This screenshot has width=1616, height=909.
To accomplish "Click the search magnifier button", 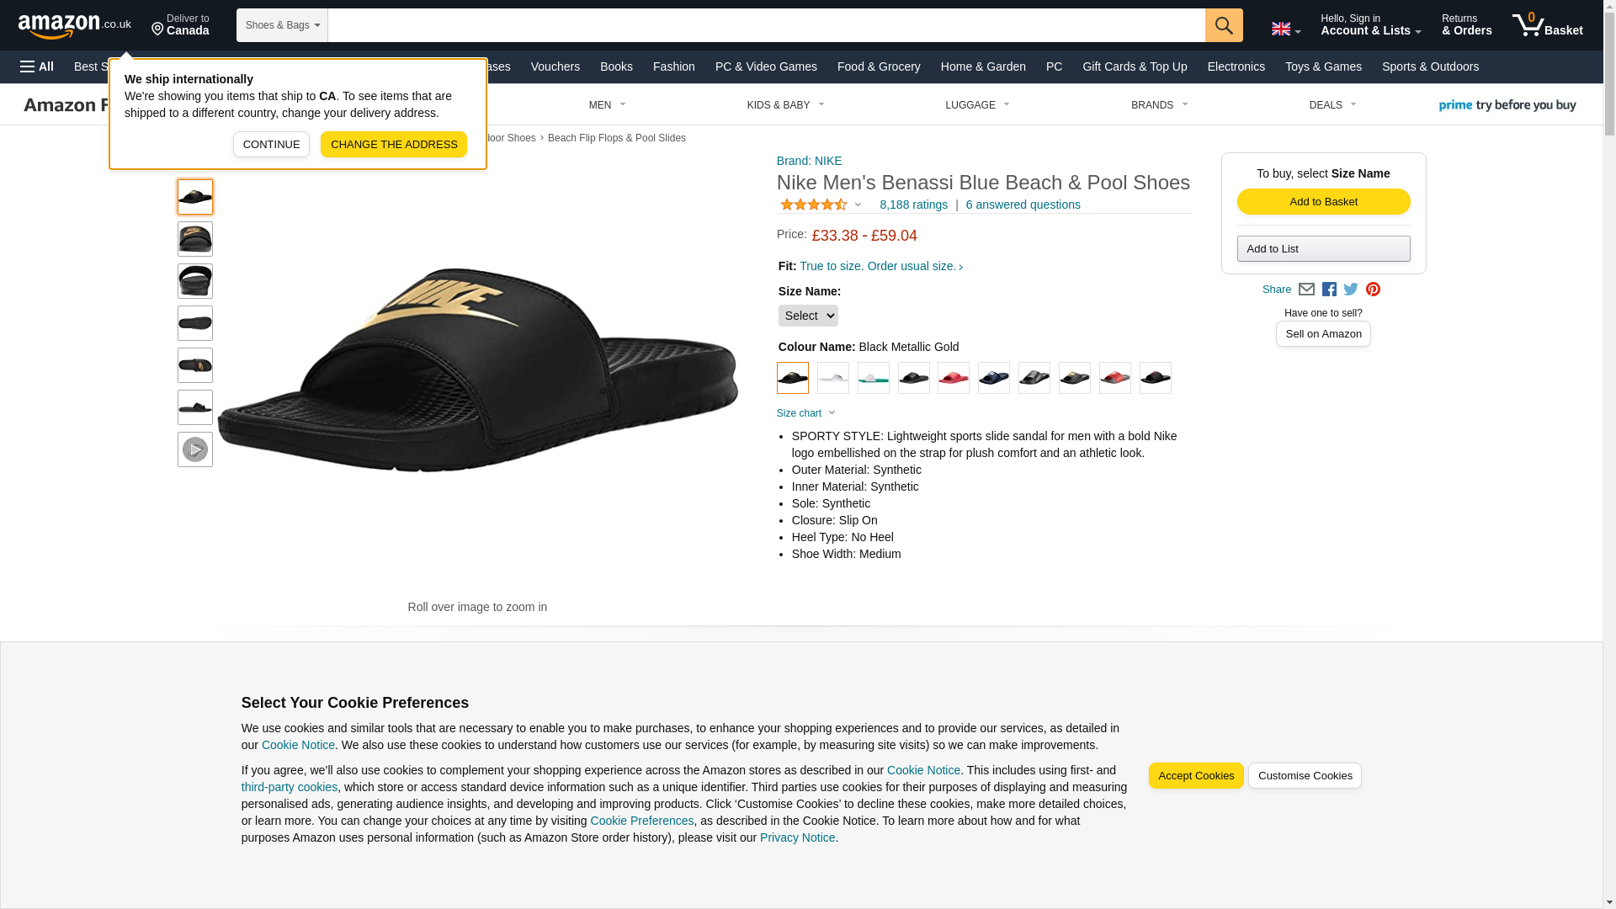I will (x=1223, y=25).
